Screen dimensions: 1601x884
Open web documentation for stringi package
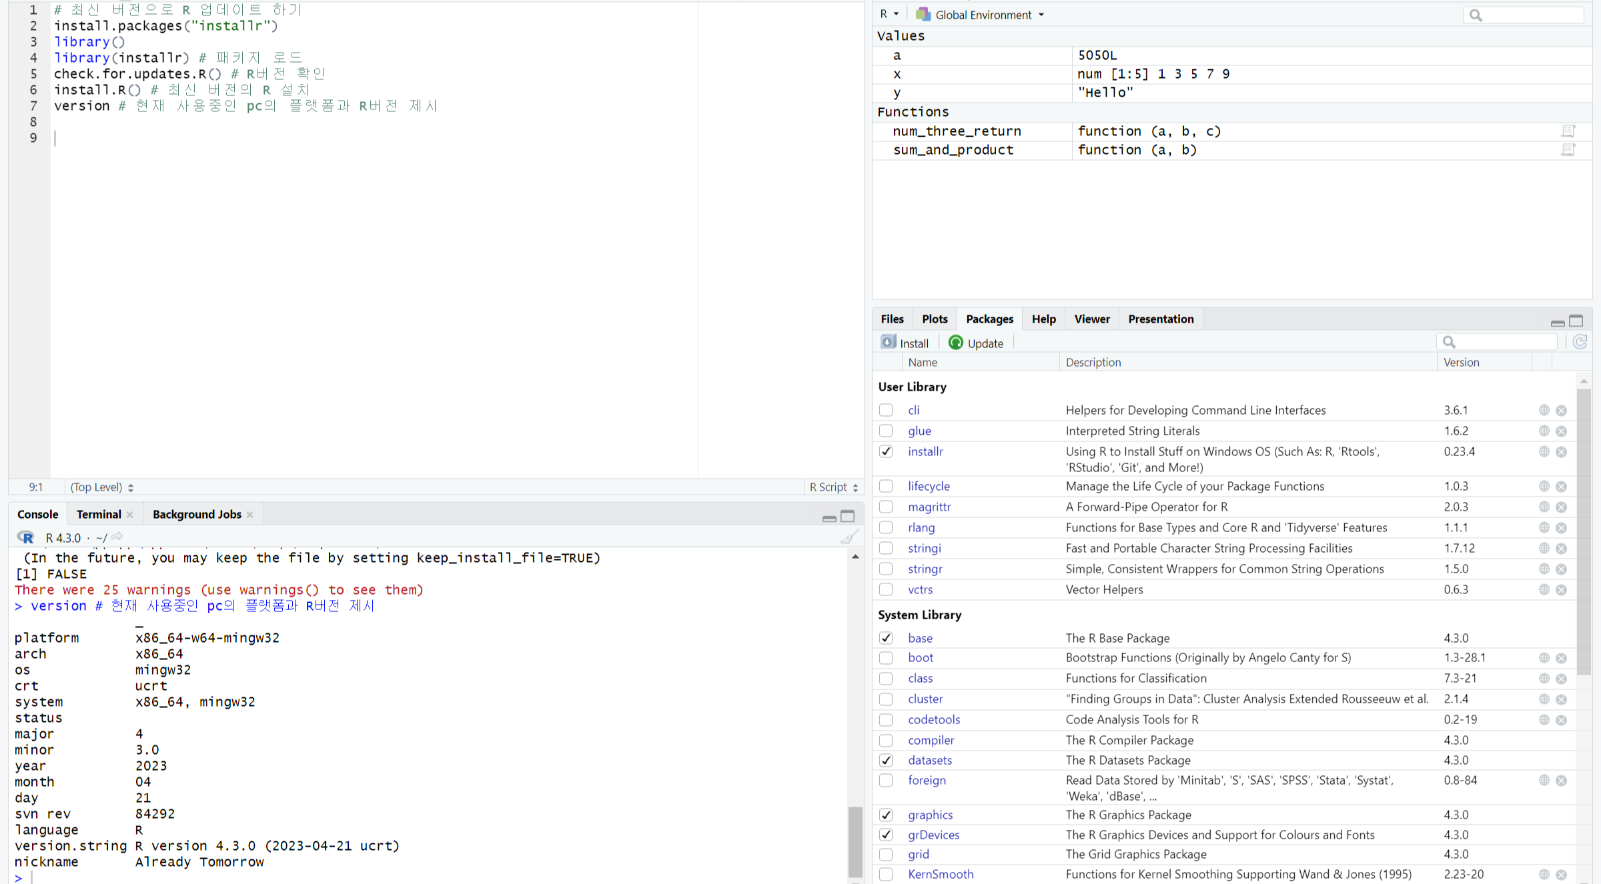[1544, 548]
